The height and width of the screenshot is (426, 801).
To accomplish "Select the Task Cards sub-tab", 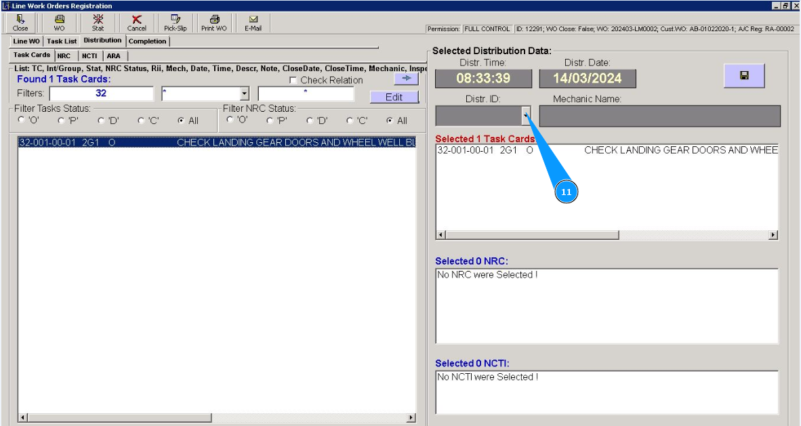I will pos(32,55).
